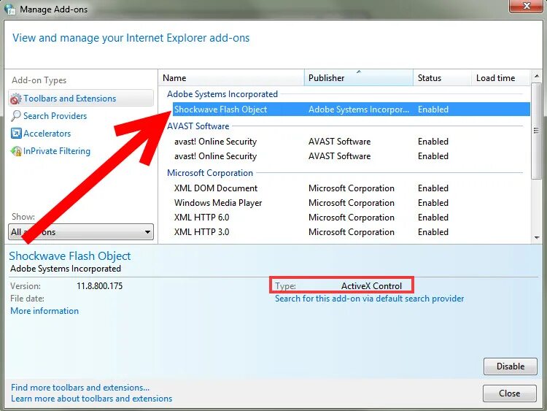
Task: Close the Manage Add-ons window
Action: coord(527,6)
